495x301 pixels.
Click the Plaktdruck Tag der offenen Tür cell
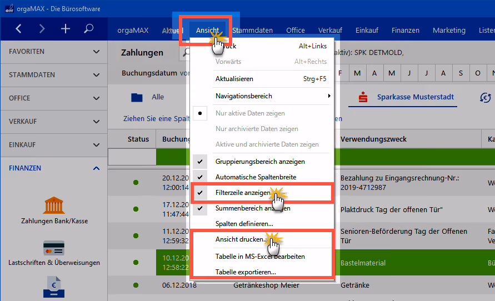pyautogui.click(x=392, y=209)
